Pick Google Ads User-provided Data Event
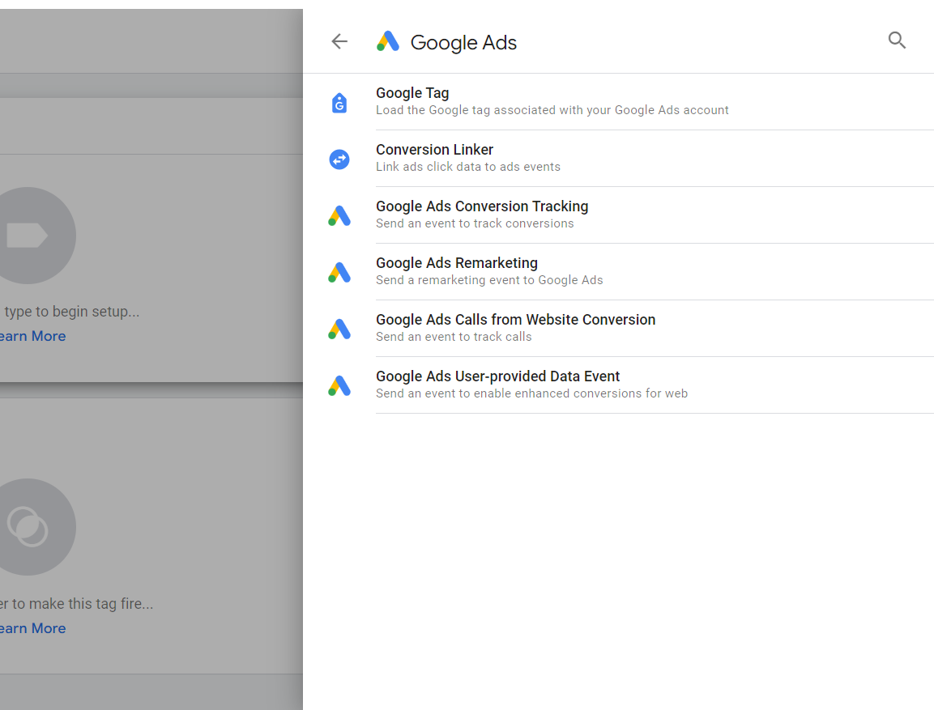 (618, 385)
